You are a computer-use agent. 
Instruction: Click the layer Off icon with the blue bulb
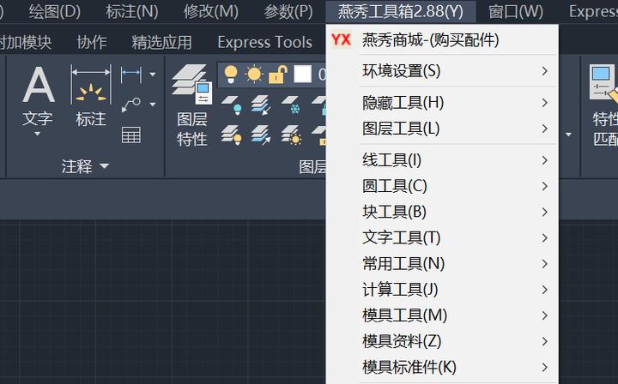232,105
